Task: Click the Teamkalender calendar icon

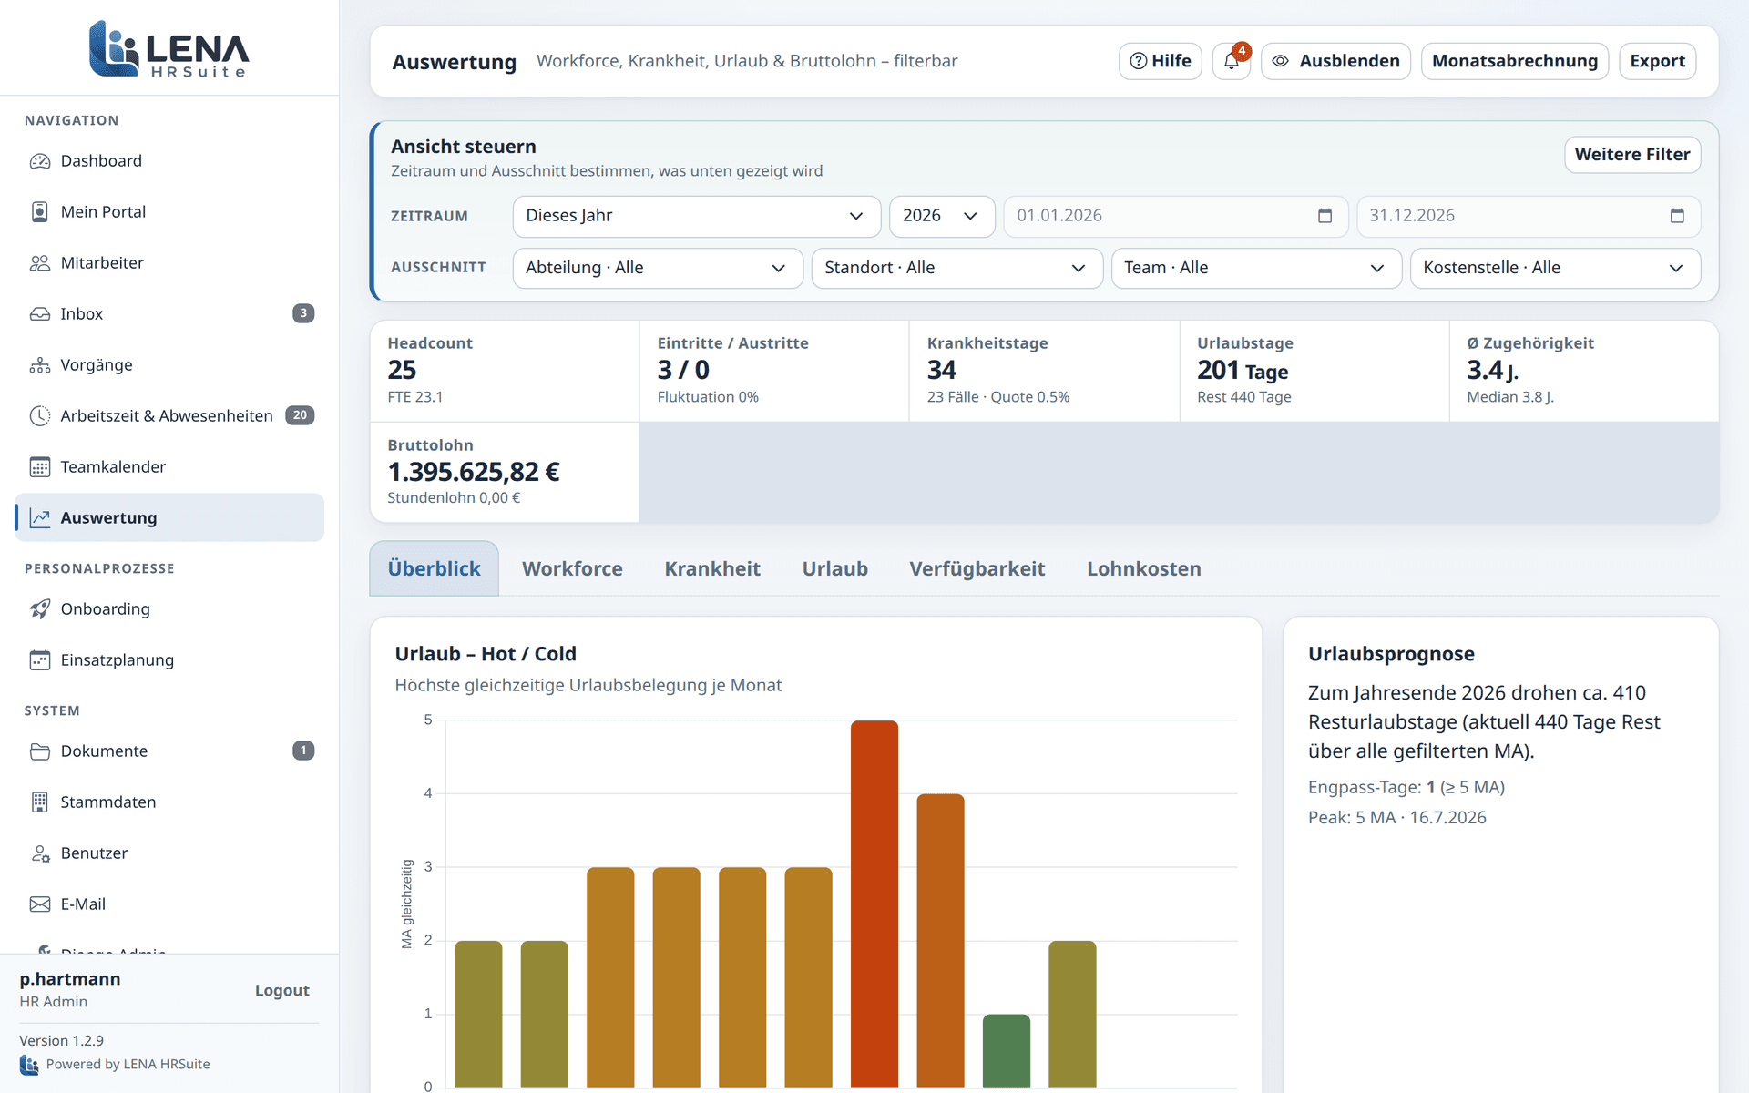Action: click(40, 467)
